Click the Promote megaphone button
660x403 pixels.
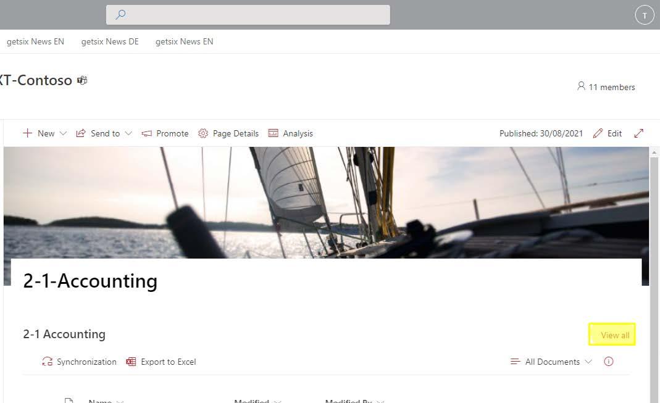click(x=165, y=133)
